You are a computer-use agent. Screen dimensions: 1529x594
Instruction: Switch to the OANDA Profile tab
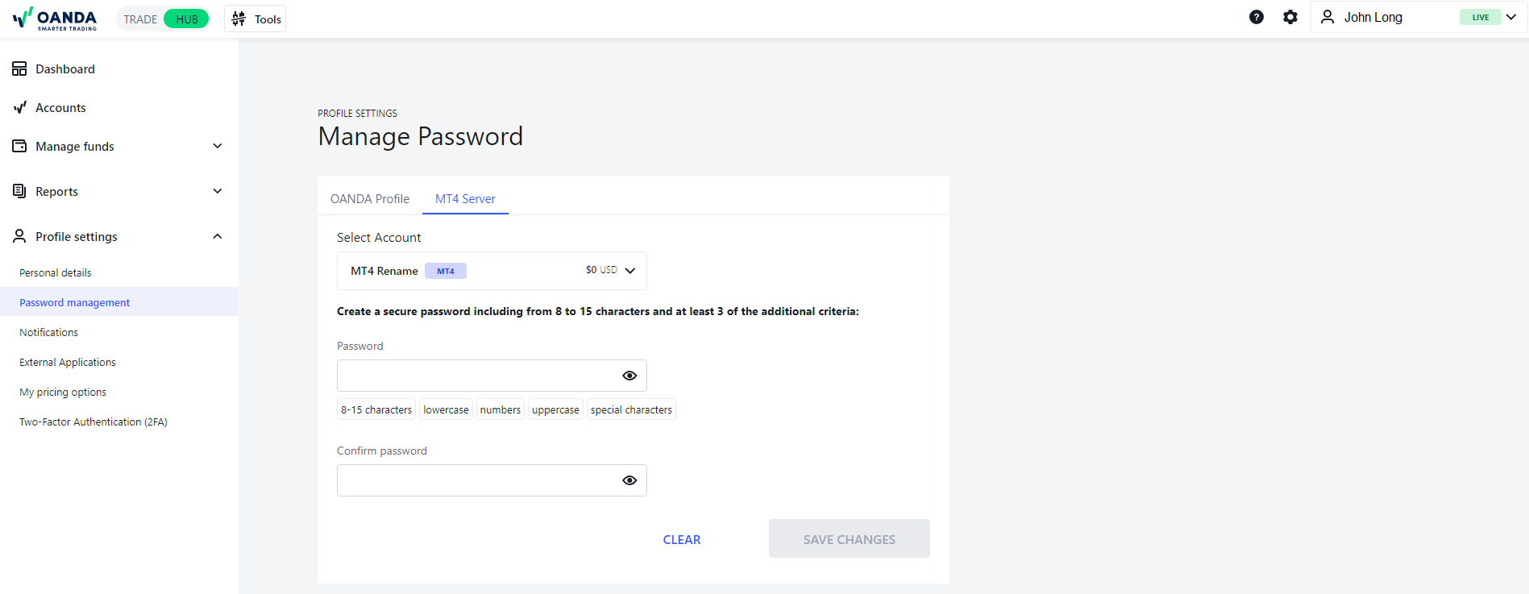click(x=370, y=199)
